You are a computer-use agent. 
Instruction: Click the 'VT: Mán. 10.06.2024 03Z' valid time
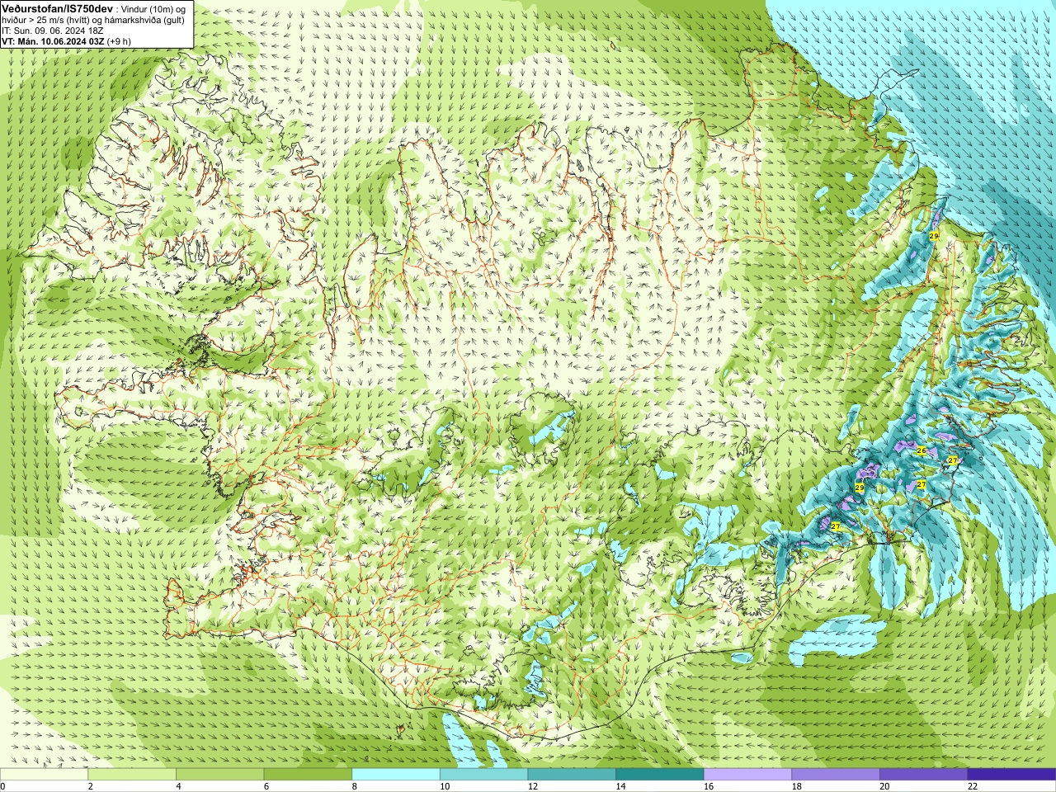pyautogui.click(x=52, y=41)
